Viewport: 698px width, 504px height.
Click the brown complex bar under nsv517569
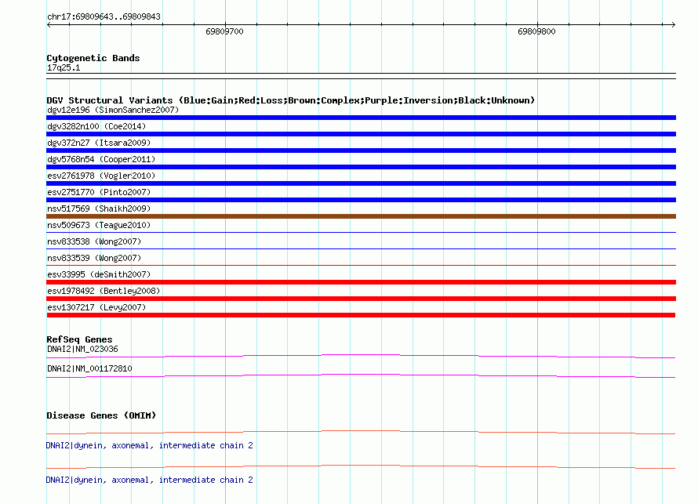coord(361,216)
